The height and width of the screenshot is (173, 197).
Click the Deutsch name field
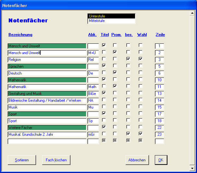(47, 74)
